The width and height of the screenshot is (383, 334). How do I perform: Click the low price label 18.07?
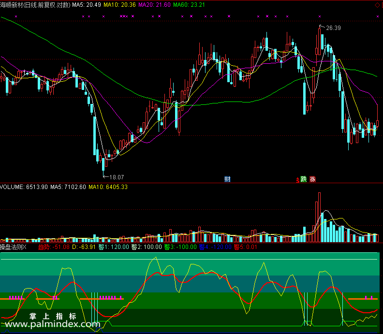pyautogui.click(x=117, y=177)
